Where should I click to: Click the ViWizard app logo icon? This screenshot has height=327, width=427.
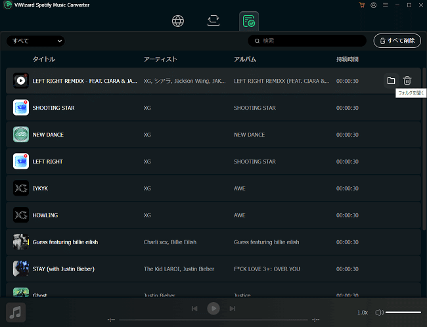[8, 5]
